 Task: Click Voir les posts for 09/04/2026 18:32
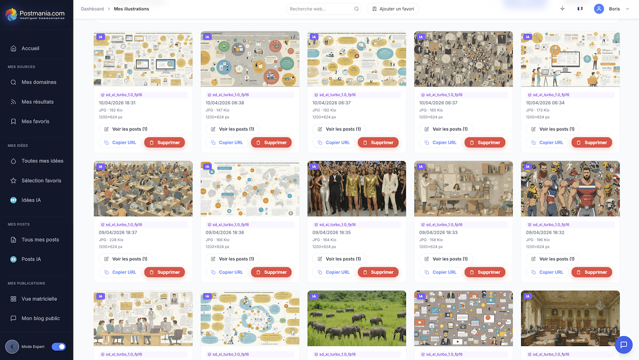[552, 259]
